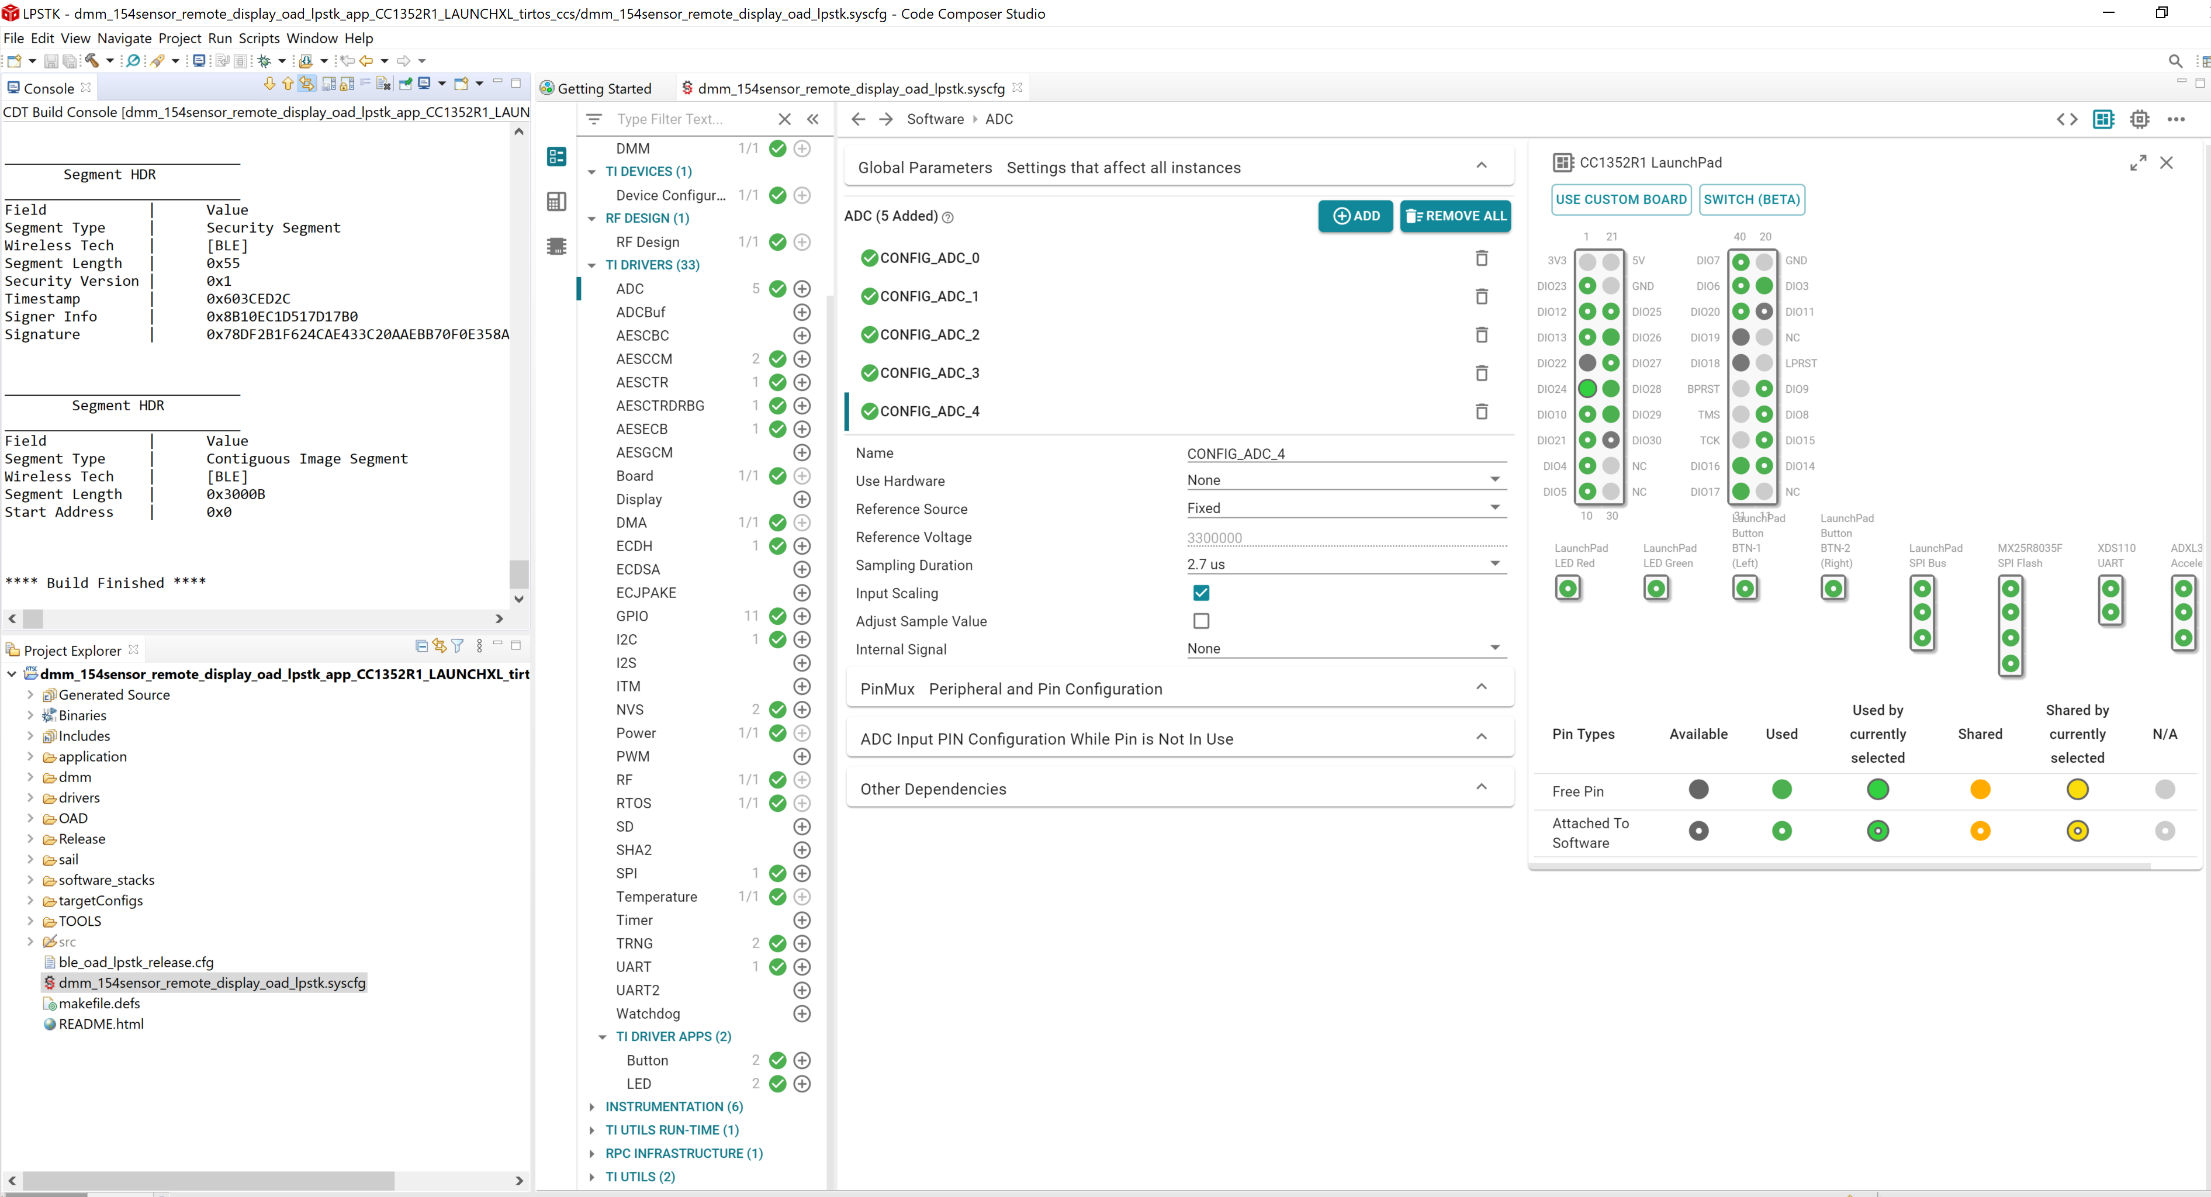Enable Adjust Sample Value checkbox

click(x=1201, y=620)
